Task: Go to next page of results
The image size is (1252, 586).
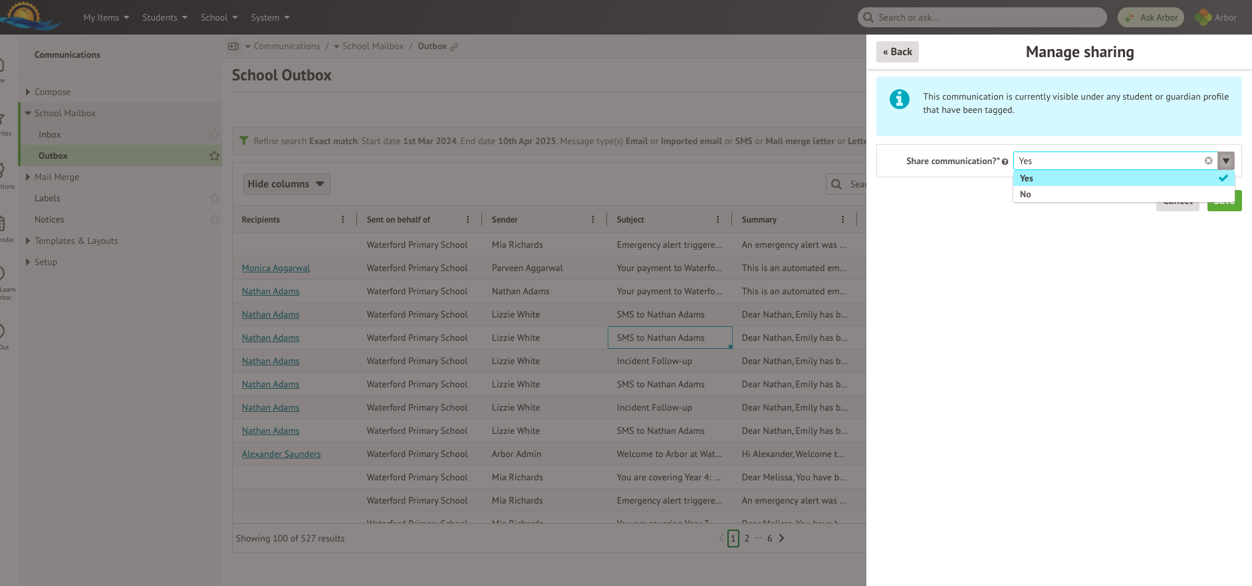Action: coord(781,538)
